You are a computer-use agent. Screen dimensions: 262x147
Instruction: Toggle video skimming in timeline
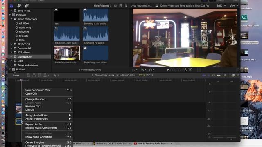204,75
